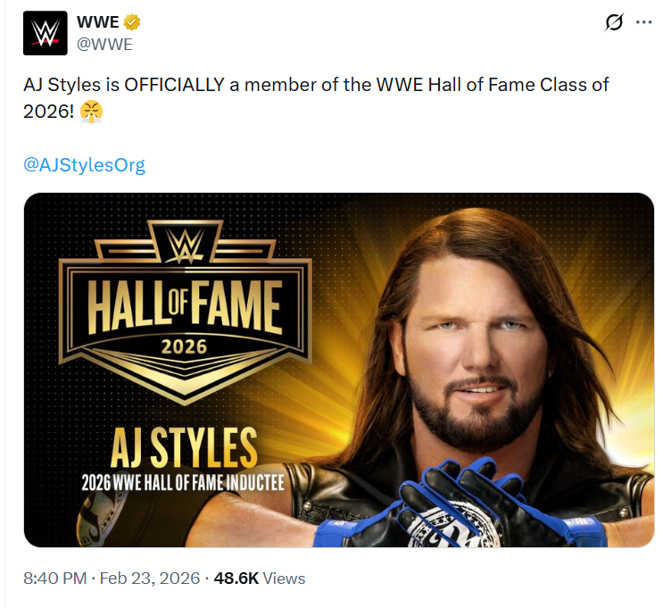
Task: Click the Feb 23, 2026 date
Action: tap(150, 579)
